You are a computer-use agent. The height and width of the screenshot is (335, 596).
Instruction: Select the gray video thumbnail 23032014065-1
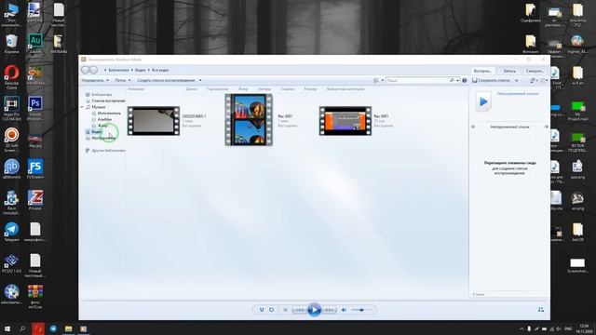pyautogui.click(x=154, y=121)
